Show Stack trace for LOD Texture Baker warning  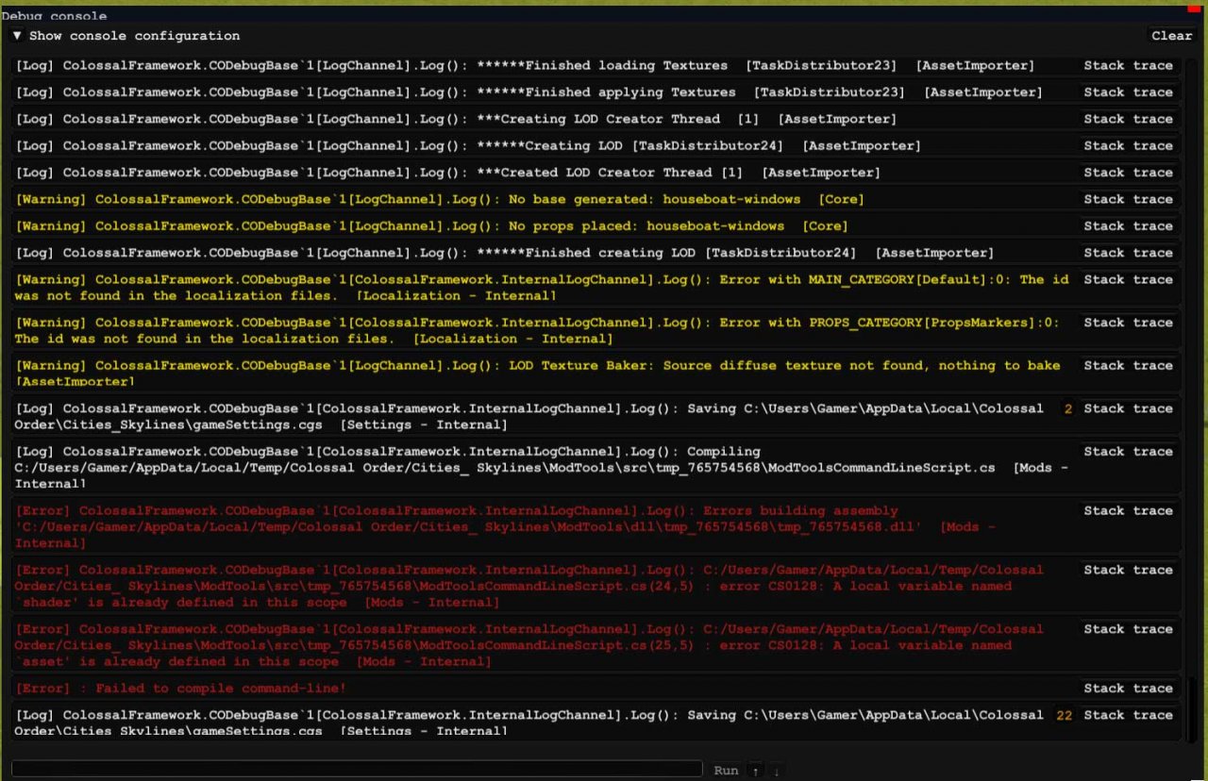[1128, 365]
